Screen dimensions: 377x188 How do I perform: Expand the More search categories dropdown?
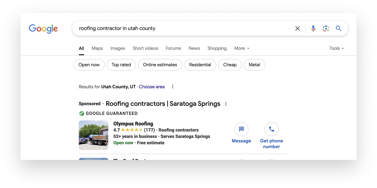(242, 49)
